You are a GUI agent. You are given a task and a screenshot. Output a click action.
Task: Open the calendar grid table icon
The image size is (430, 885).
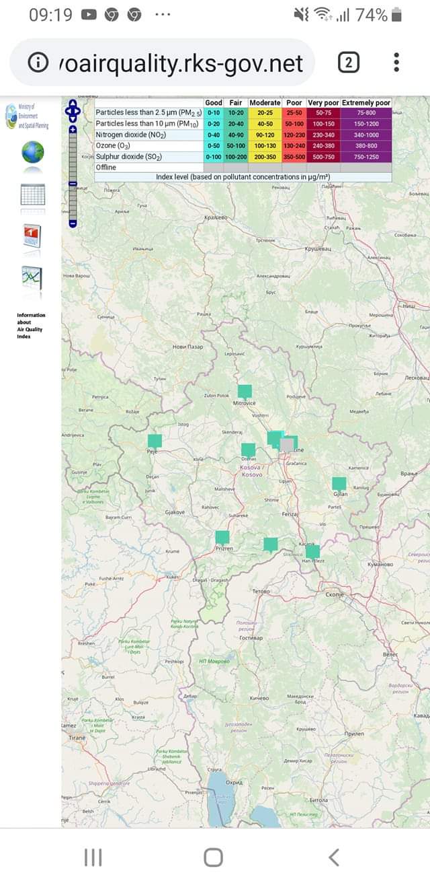click(x=32, y=194)
